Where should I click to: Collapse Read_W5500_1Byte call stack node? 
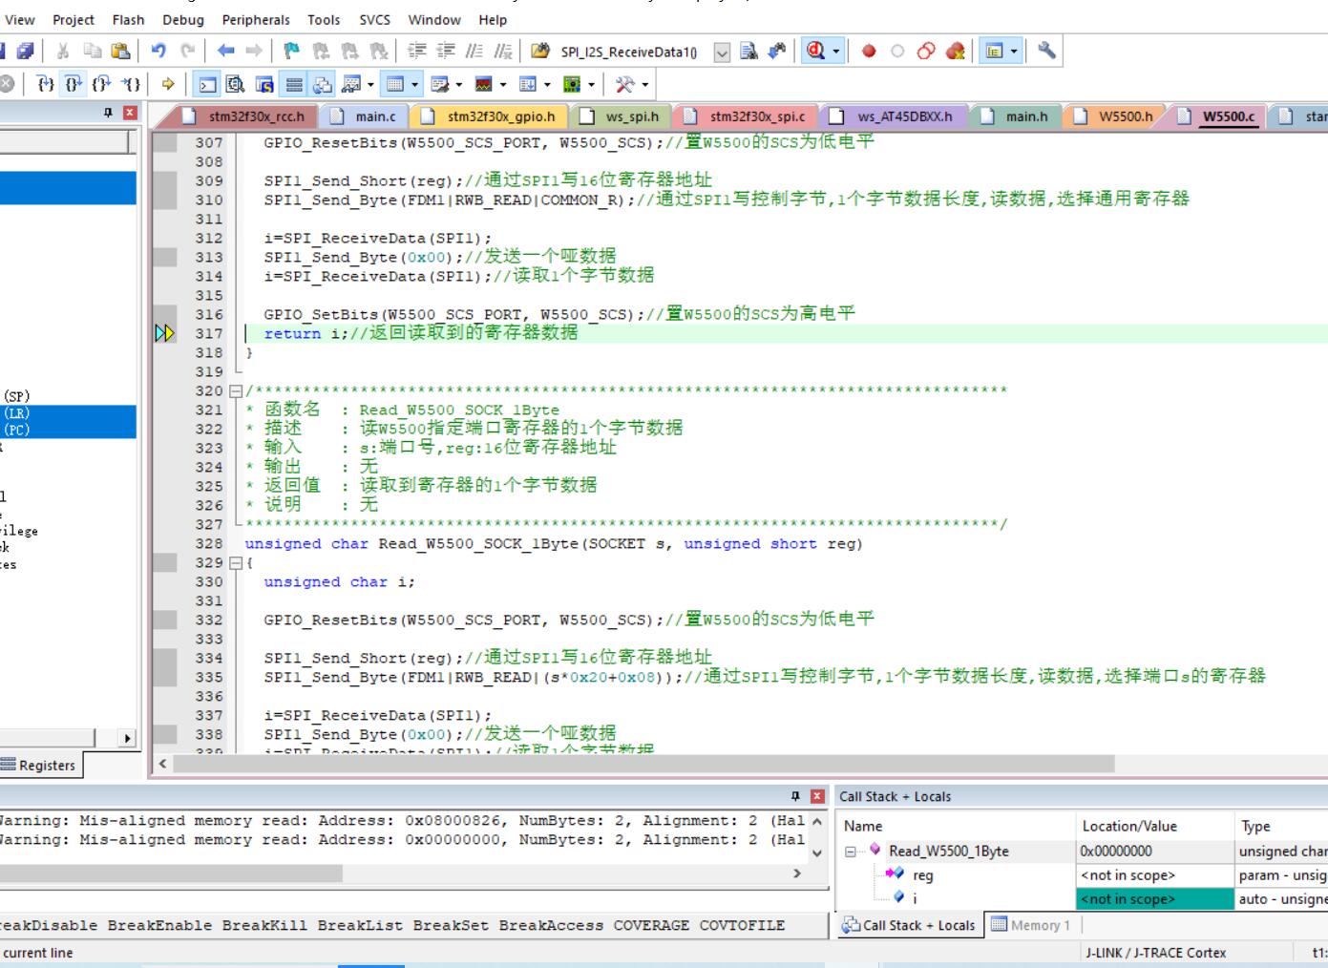pyautogui.click(x=851, y=852)
